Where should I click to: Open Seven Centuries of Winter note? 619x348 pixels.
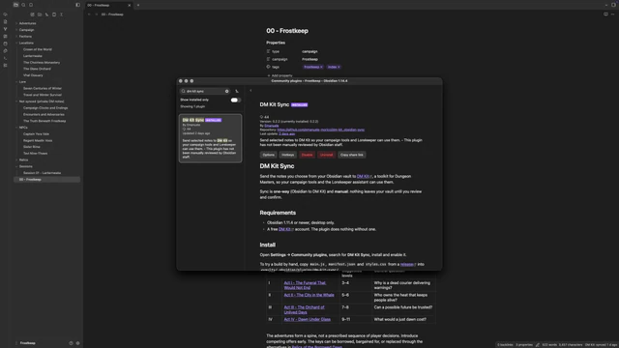point(43,88)
